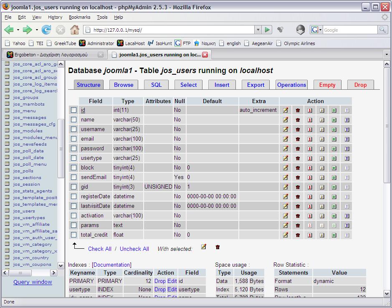Set primary key icon on username row

click(310, 129)
